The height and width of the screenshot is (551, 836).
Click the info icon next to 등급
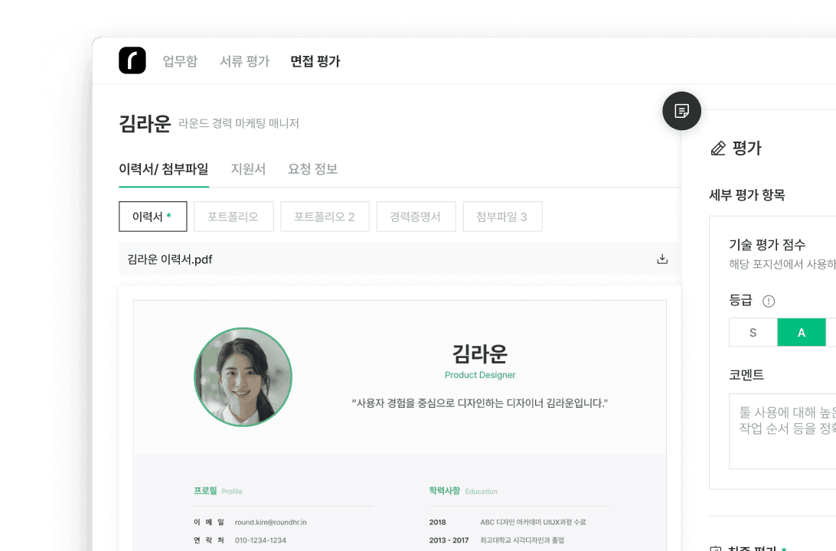point(769,302)
